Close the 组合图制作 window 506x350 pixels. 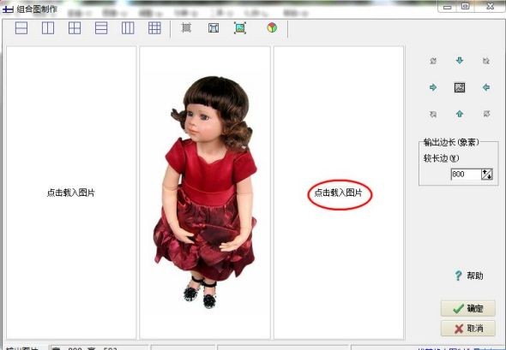[x=491, y=7]
